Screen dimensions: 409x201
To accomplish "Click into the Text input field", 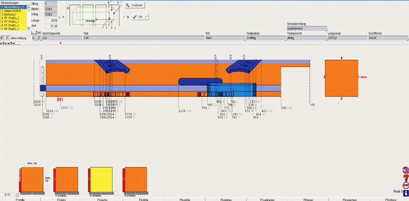I will point(144,38).
